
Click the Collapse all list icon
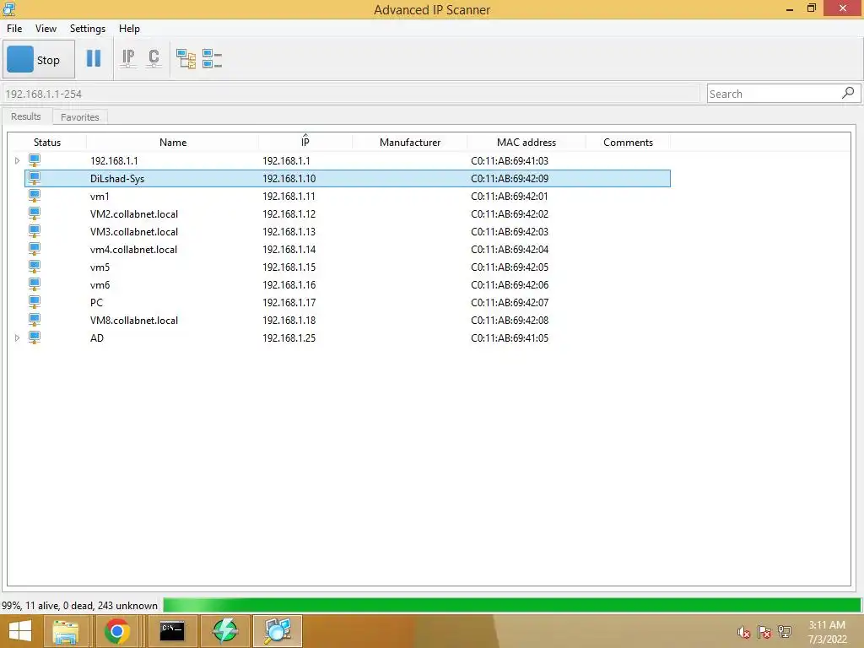[212, 58]
